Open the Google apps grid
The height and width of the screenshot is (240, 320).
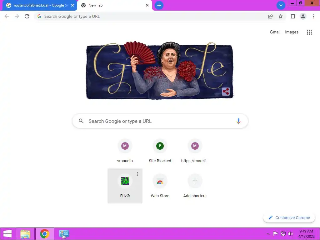point(309,32)
